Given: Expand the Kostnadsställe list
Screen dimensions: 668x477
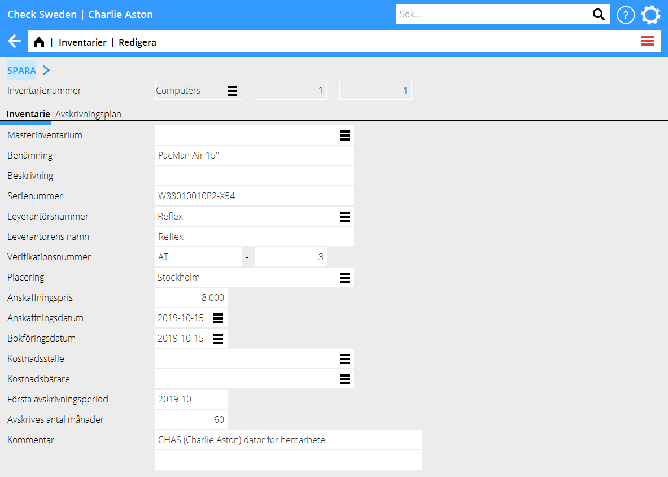Looking at the screenshot, I should coord(344,359).
